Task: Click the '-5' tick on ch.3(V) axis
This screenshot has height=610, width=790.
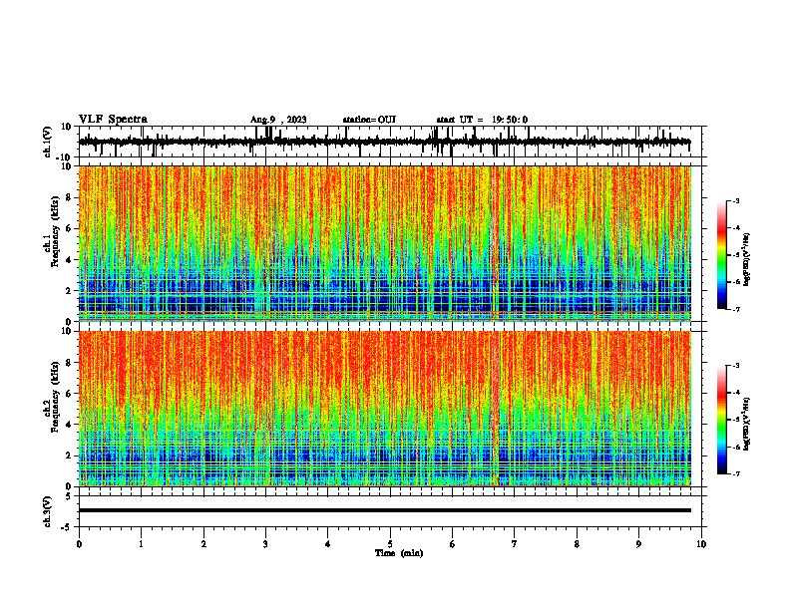Action: pos(68,527)
